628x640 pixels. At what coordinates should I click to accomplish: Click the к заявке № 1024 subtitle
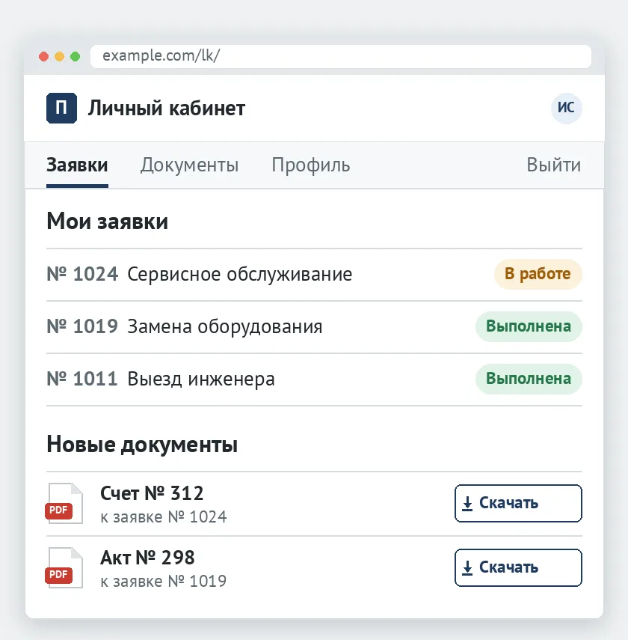click(164, 517)
